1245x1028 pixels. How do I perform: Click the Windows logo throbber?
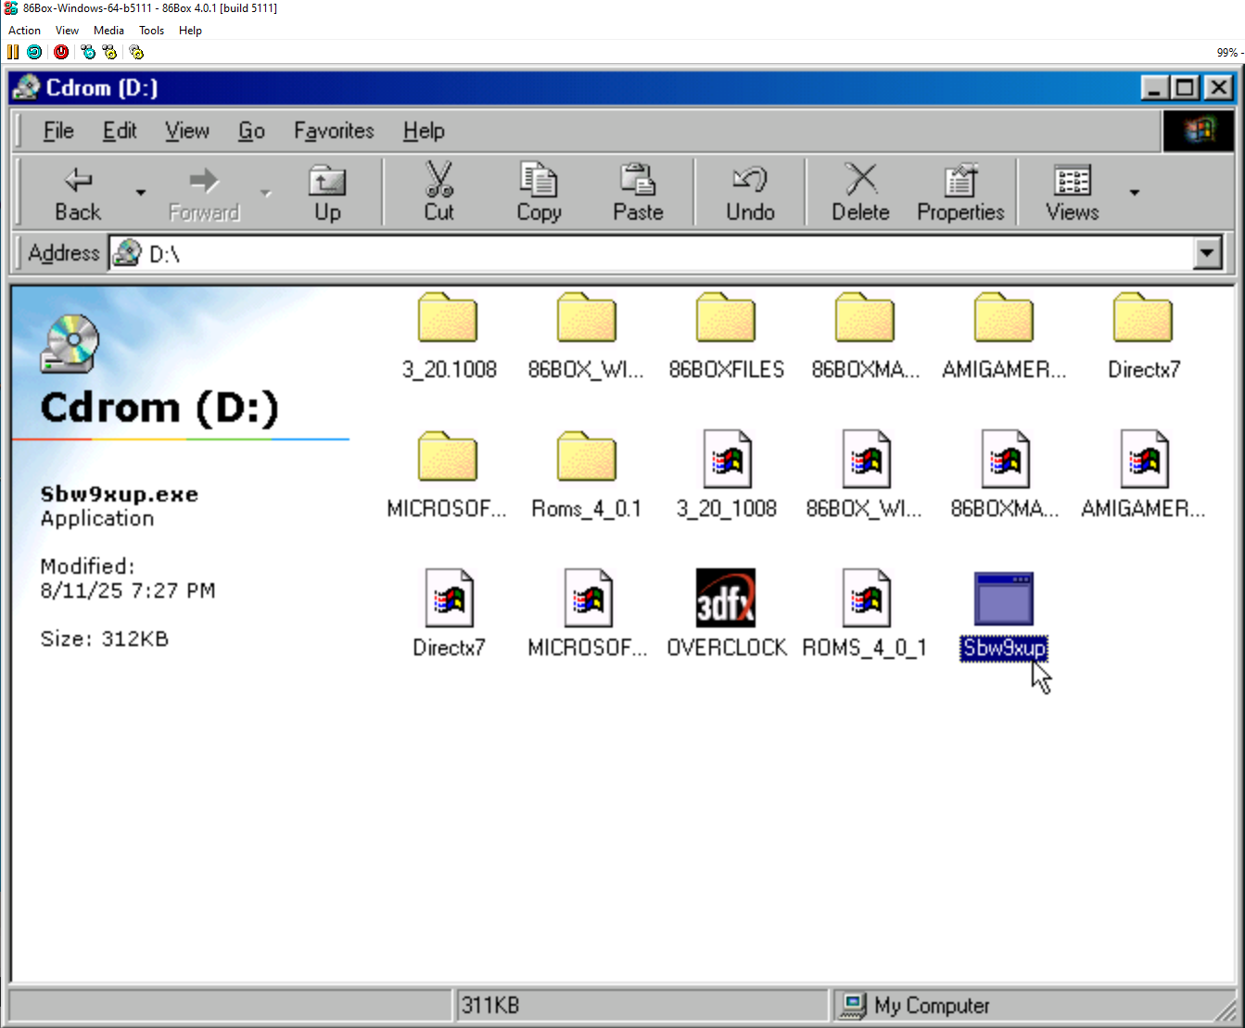pyautogui.click(x=1199, y=132)
